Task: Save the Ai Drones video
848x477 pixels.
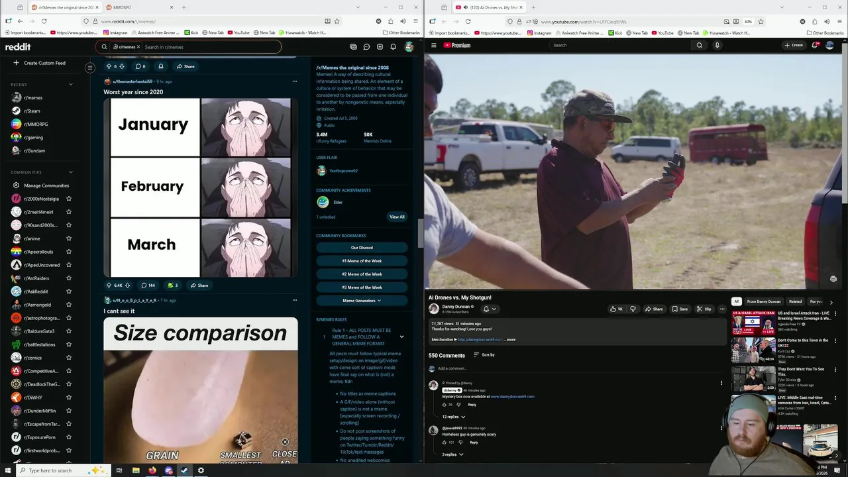Action: point(680,309)
